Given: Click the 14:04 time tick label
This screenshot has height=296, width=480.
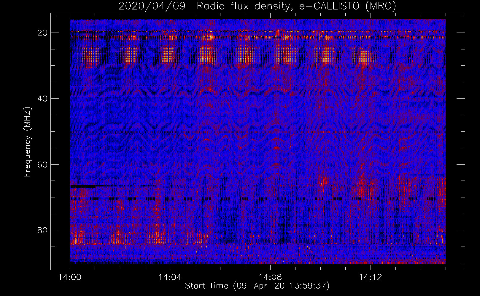Looking at the screenshot, I should coord(170,277).
